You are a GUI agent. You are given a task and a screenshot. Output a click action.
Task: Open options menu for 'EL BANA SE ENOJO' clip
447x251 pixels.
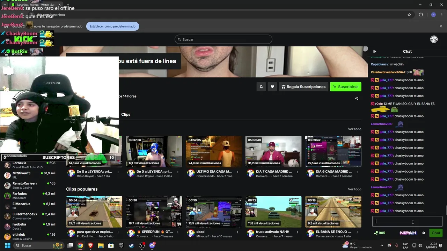pos(357,232)
